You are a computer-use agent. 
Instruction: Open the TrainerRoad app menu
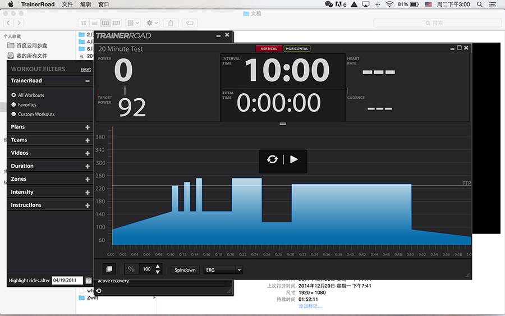point(38,4)
